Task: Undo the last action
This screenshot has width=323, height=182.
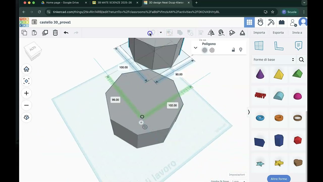Action: point(66,33)
